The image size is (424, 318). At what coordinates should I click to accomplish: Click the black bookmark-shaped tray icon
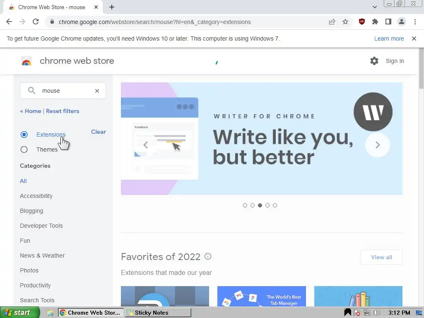pyautogui.click(x=348, y=313)
